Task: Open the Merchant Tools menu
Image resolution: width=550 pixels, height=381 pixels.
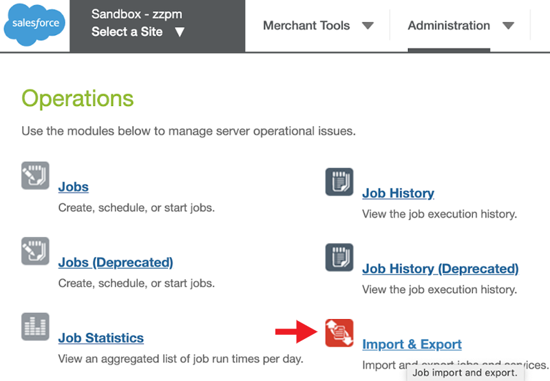Action: click(x=306, y=25)
